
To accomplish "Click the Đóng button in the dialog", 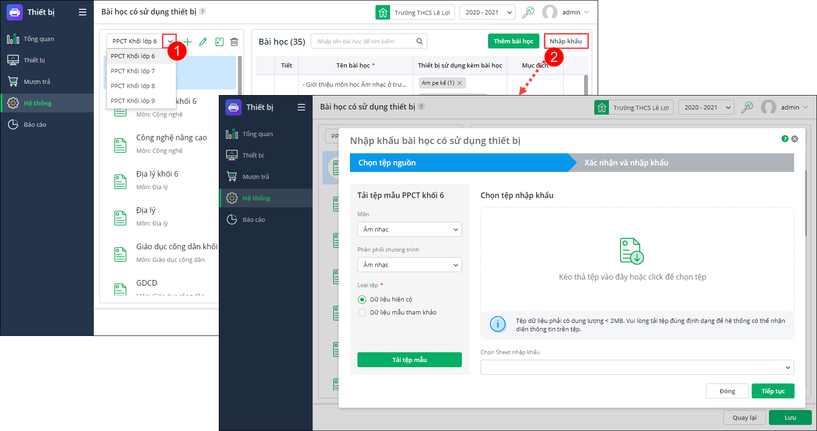I will point(727,391).
